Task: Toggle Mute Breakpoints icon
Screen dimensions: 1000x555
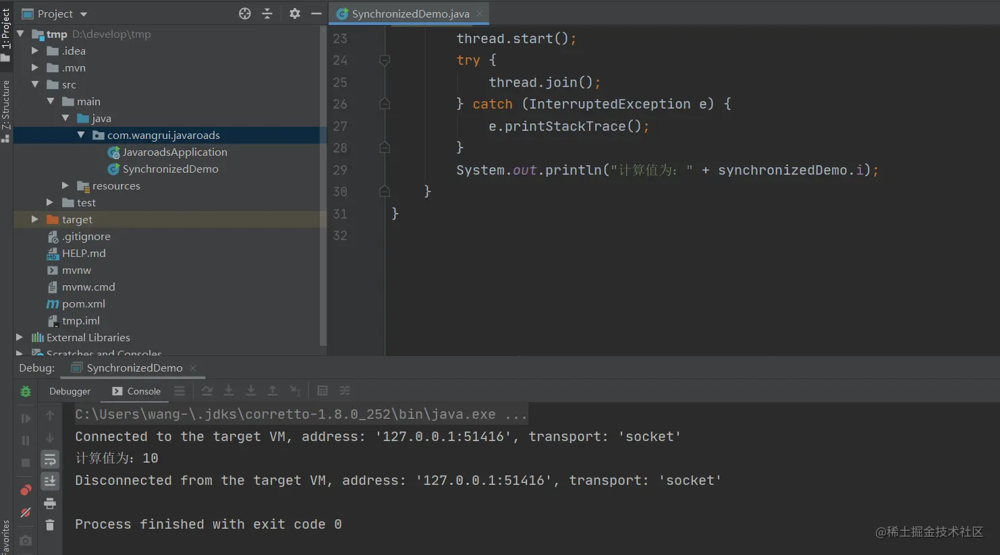Action: 26,513
